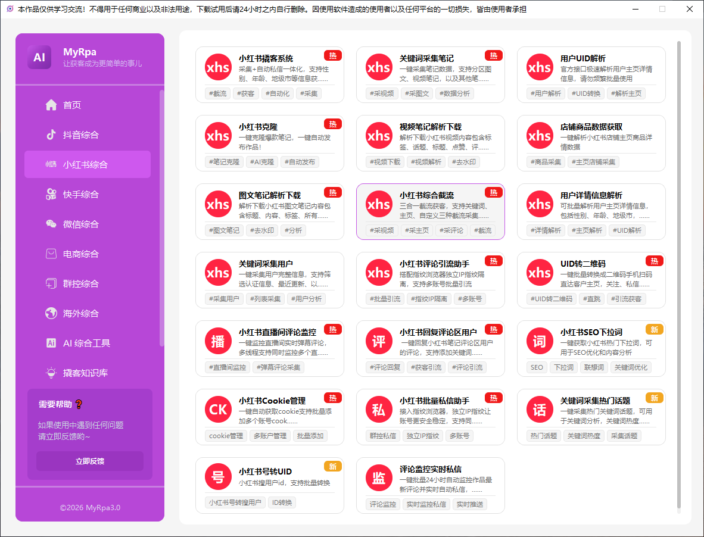Image resolution: width=704 pixels, height=537 pixels.
Task: Click the 关键词优化 tag
Action: [x=631, y=367]
